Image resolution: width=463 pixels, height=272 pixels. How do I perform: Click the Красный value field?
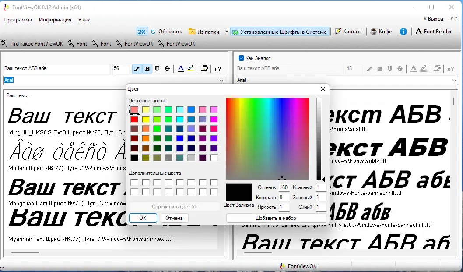tap(320, 187)
